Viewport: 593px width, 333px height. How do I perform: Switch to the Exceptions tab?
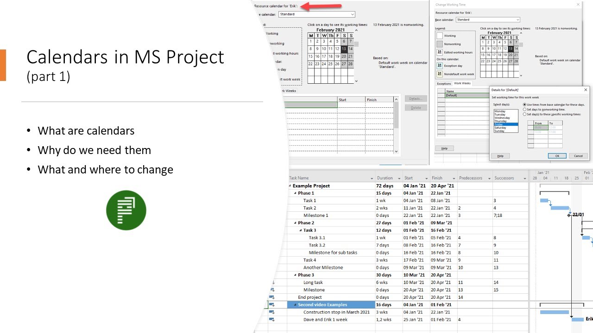(444, 84)
